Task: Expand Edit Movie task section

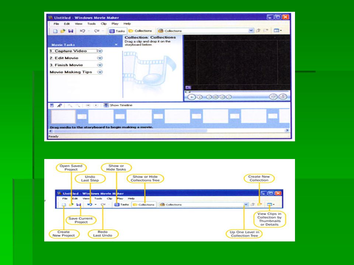Action: [x=100, y=58]
